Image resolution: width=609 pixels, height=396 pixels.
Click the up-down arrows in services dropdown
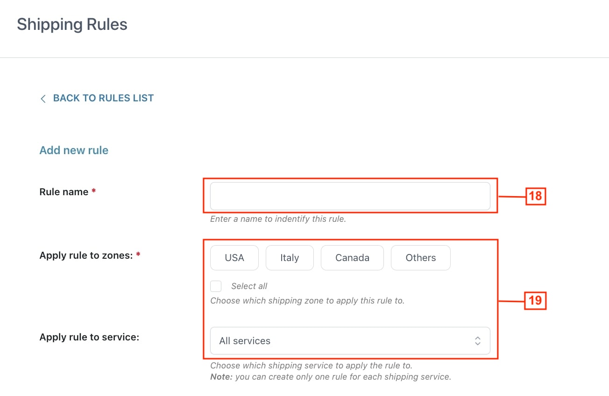[x=478, y=341]
